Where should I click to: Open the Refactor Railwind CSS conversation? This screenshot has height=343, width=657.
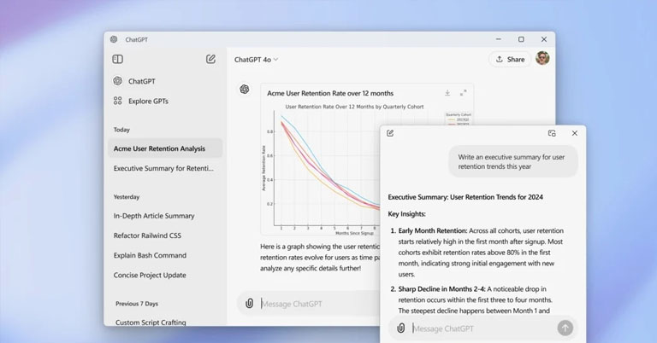pyautogui.click(x=147, y=235)
